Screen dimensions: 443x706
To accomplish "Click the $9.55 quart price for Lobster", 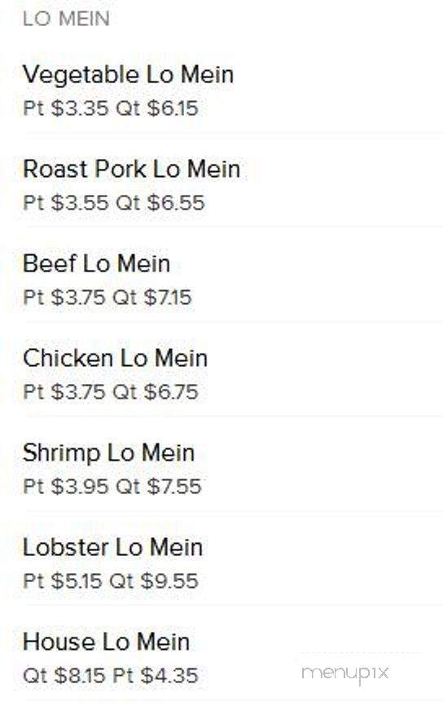I will (169, 580).
